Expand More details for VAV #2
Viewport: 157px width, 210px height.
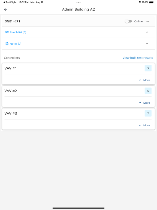[144, 103]
